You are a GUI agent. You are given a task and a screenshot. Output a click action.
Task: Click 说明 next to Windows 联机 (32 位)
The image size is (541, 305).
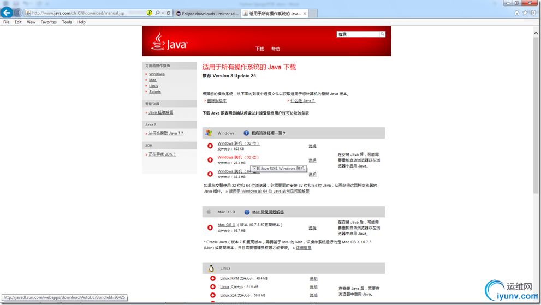click(313, 146)
